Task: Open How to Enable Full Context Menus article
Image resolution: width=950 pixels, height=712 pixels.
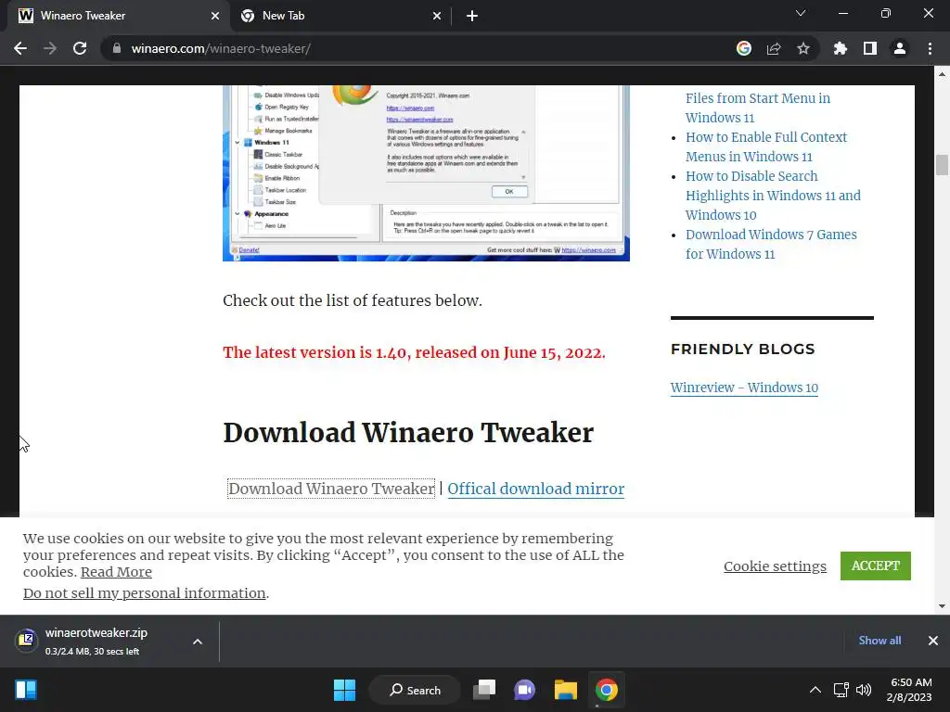Action: coord(765,146)
